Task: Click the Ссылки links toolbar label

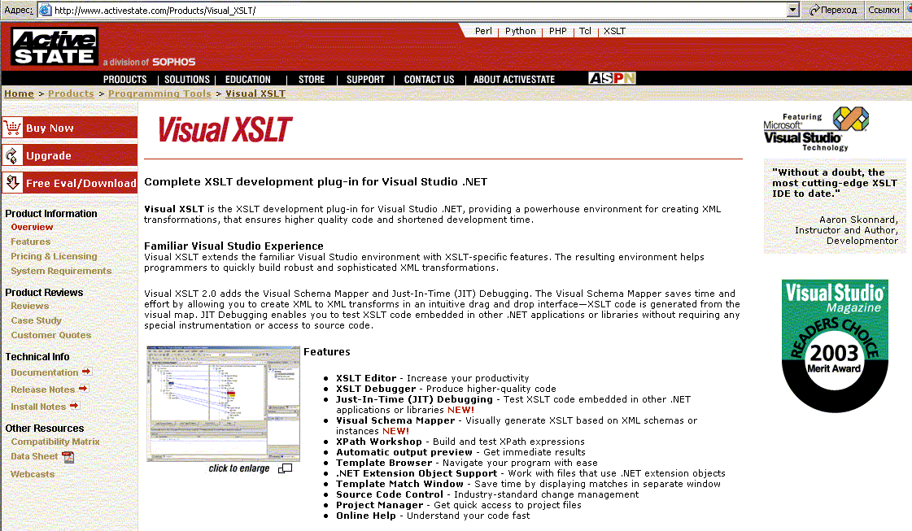Action: pyautogui.click(x=884, y=10)
